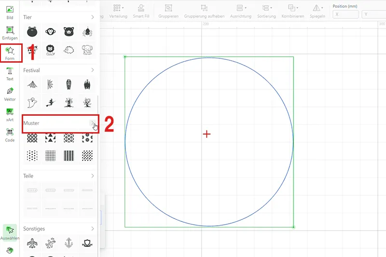Click Gruppierung aufheben
The width and height of the screenshot is (386, 257).
tap(204, 12)
